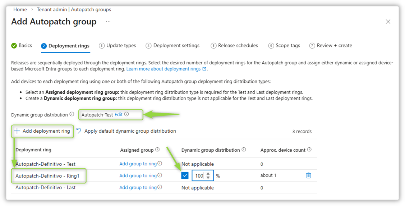Click info icon next to Test ring's Add group
Image resolution: width=405 pixels, height=206 pixels.
click(160, 164)
